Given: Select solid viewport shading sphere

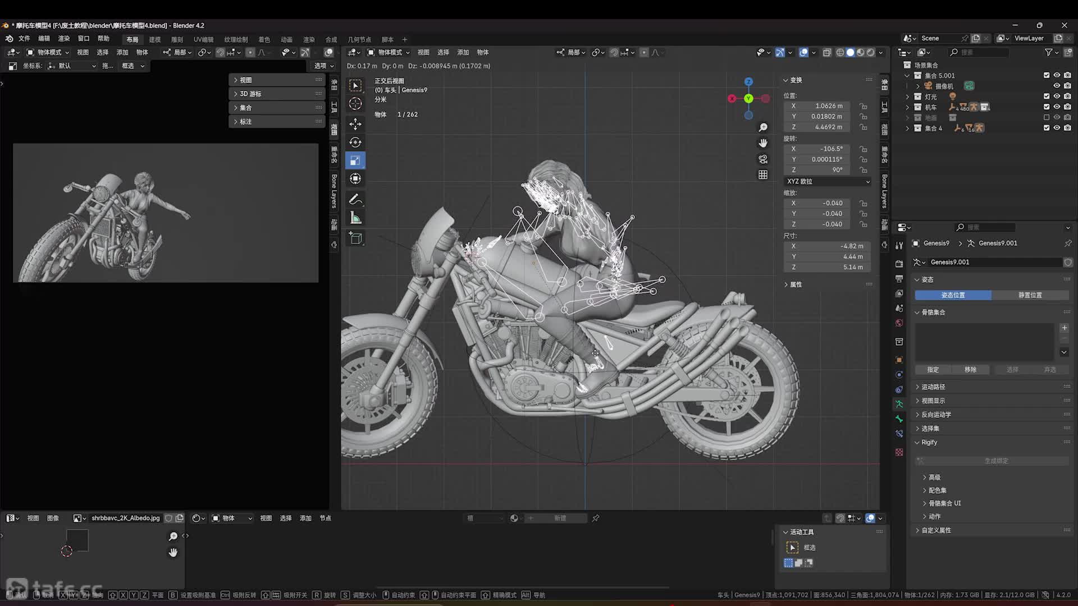Looking at the screenshot, I should [850, 52].
